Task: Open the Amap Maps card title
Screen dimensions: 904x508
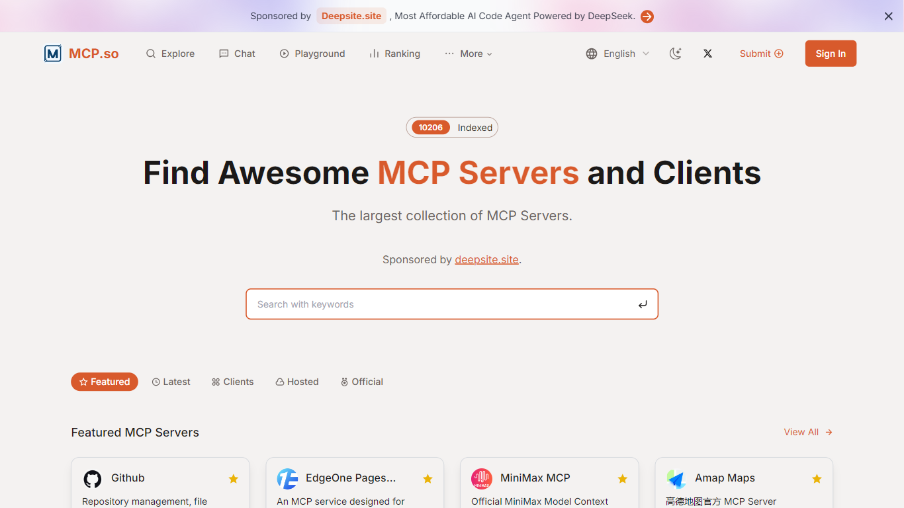Action: click(x=725, y=478)
